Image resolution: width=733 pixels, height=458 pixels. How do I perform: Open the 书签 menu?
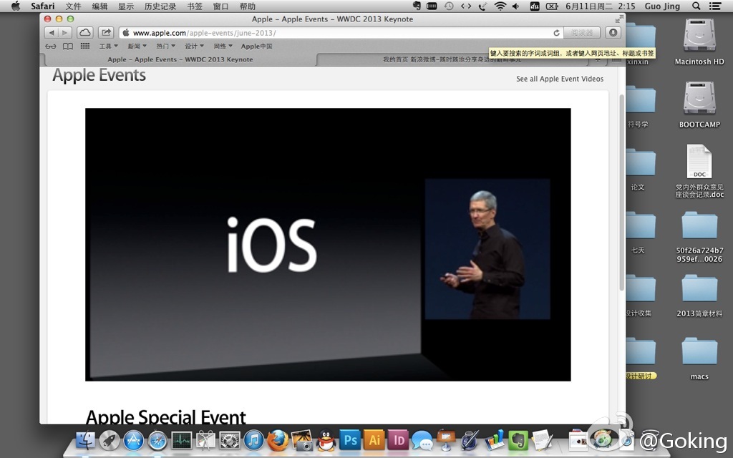click(x=195, y=6)
